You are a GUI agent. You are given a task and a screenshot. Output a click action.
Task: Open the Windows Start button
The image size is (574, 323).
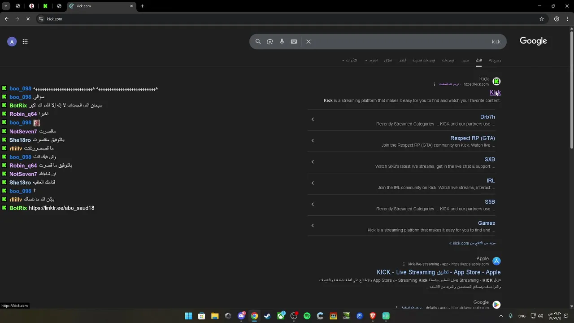pyautogui.click(x=188, y=316)
